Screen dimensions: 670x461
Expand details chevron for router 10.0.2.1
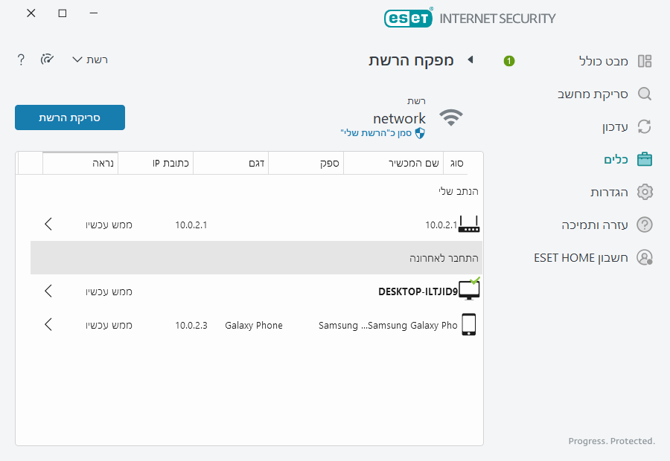48,224
